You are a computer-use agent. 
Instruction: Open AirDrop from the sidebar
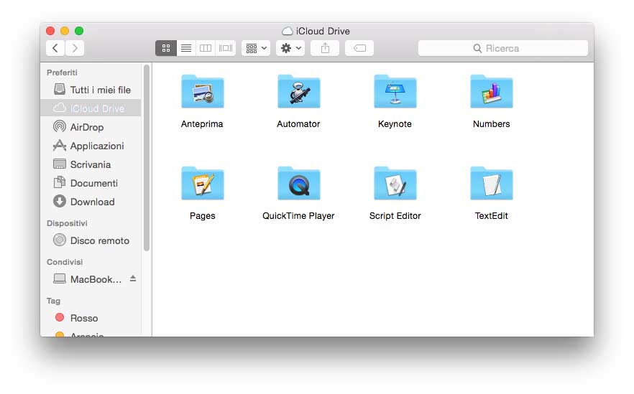click(91, 127)
